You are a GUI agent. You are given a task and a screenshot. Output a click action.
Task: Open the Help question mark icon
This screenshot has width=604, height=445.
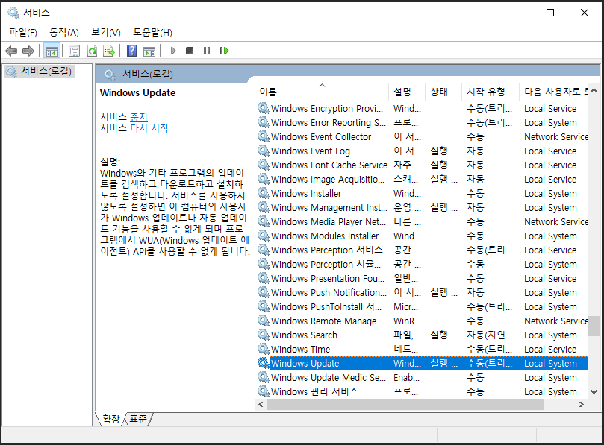[x=131, y=51]
